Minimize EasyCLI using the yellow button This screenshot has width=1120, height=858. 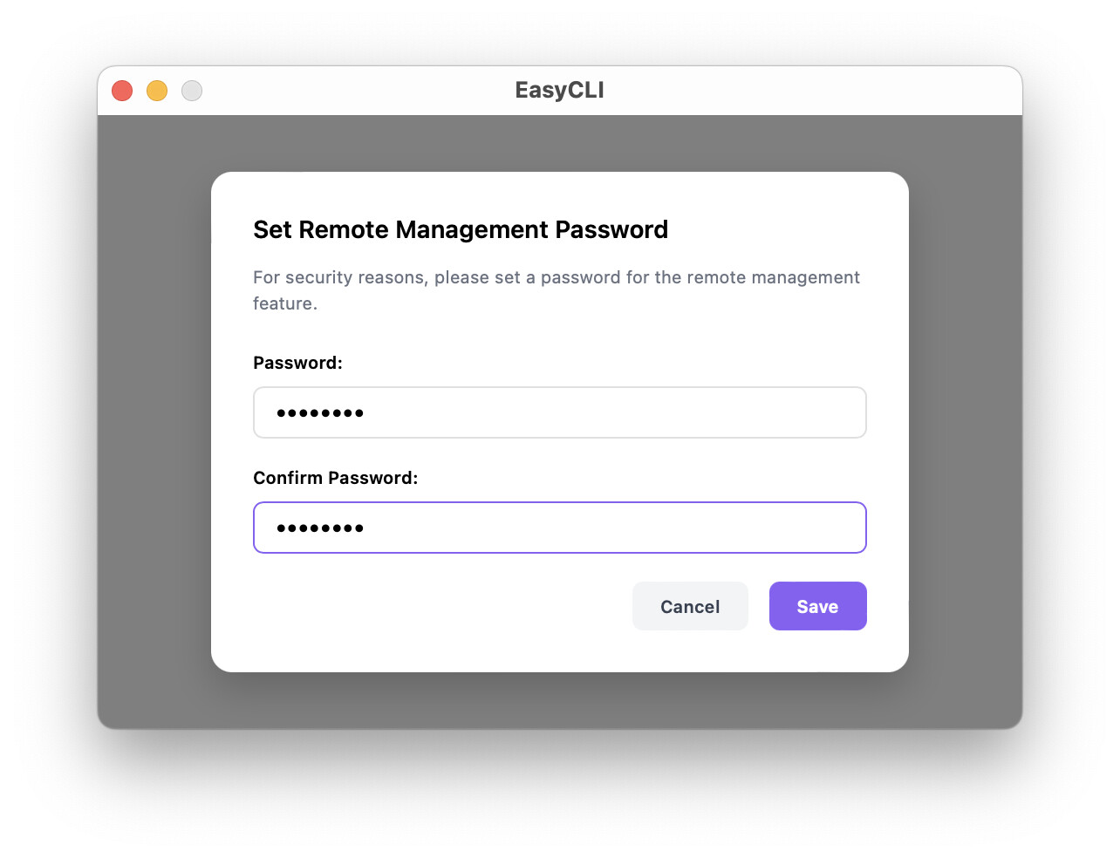(157, 91)
